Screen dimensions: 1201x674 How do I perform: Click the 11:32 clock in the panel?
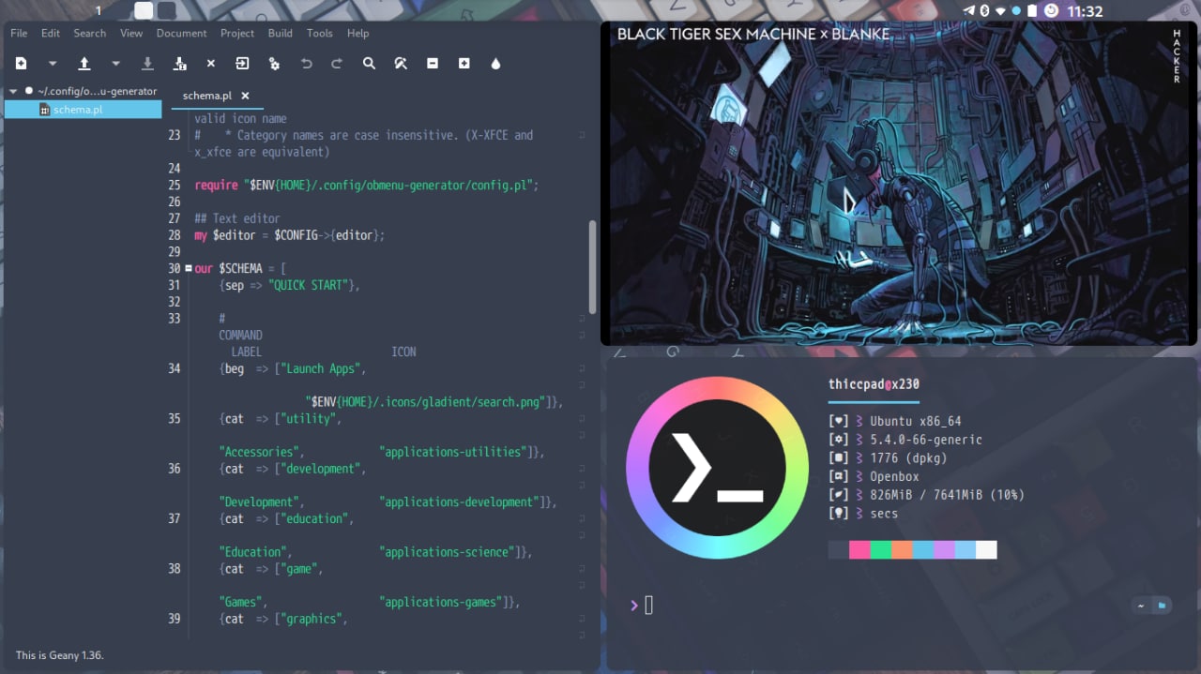(1086, 11)
